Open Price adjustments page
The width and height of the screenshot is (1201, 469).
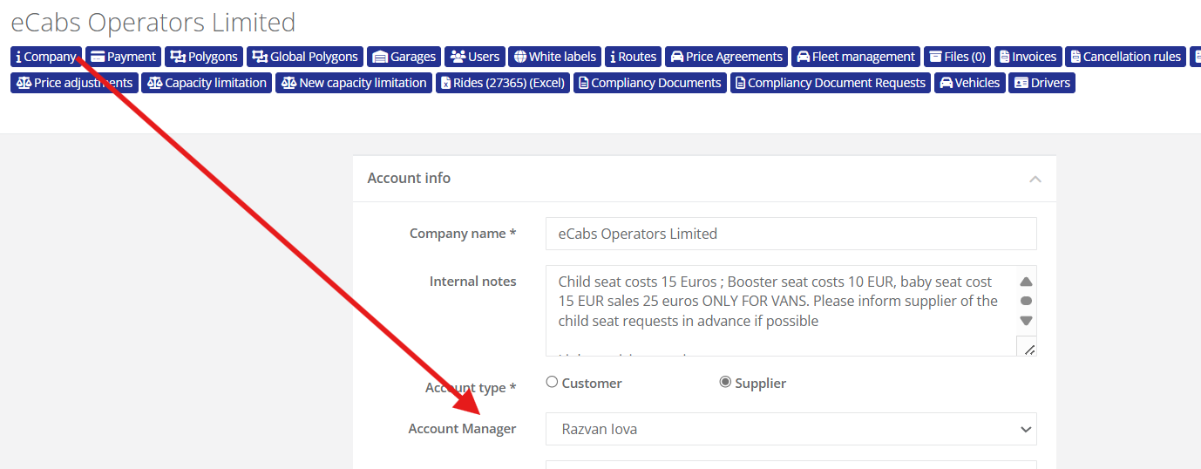pos(74,83)
